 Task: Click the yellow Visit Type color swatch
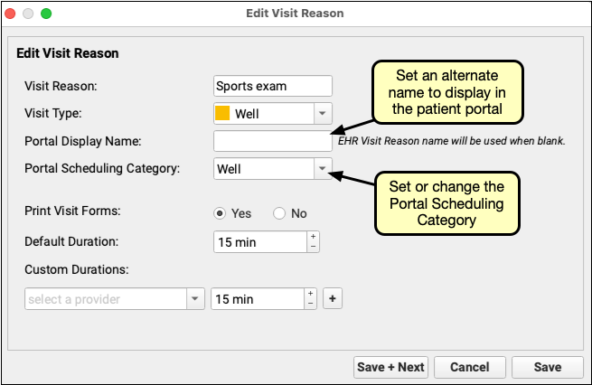pyautogui.click(x=222, y=114)
